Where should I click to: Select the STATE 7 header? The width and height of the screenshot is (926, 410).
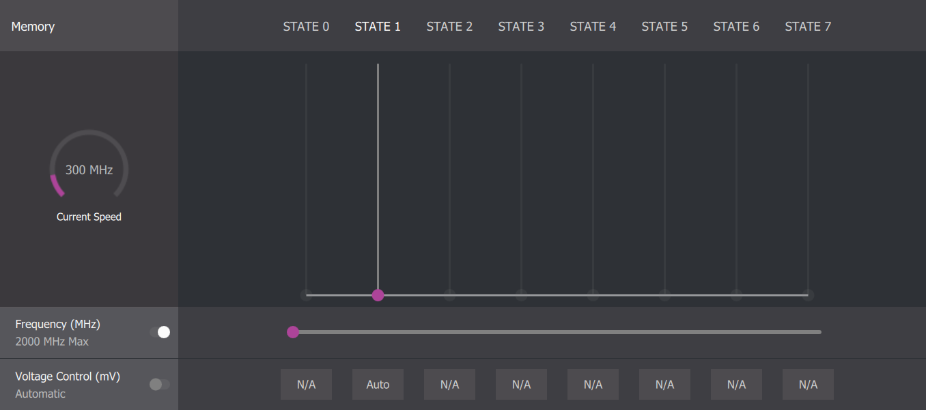(808, 27)
